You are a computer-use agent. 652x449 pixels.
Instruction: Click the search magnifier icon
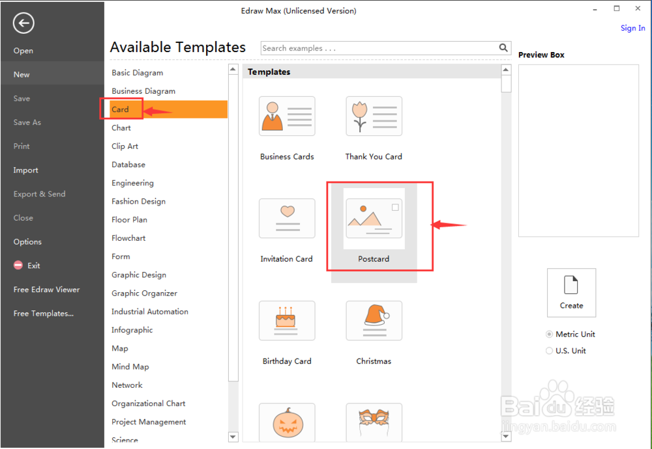pyautogui.click(x=503, y=48)
